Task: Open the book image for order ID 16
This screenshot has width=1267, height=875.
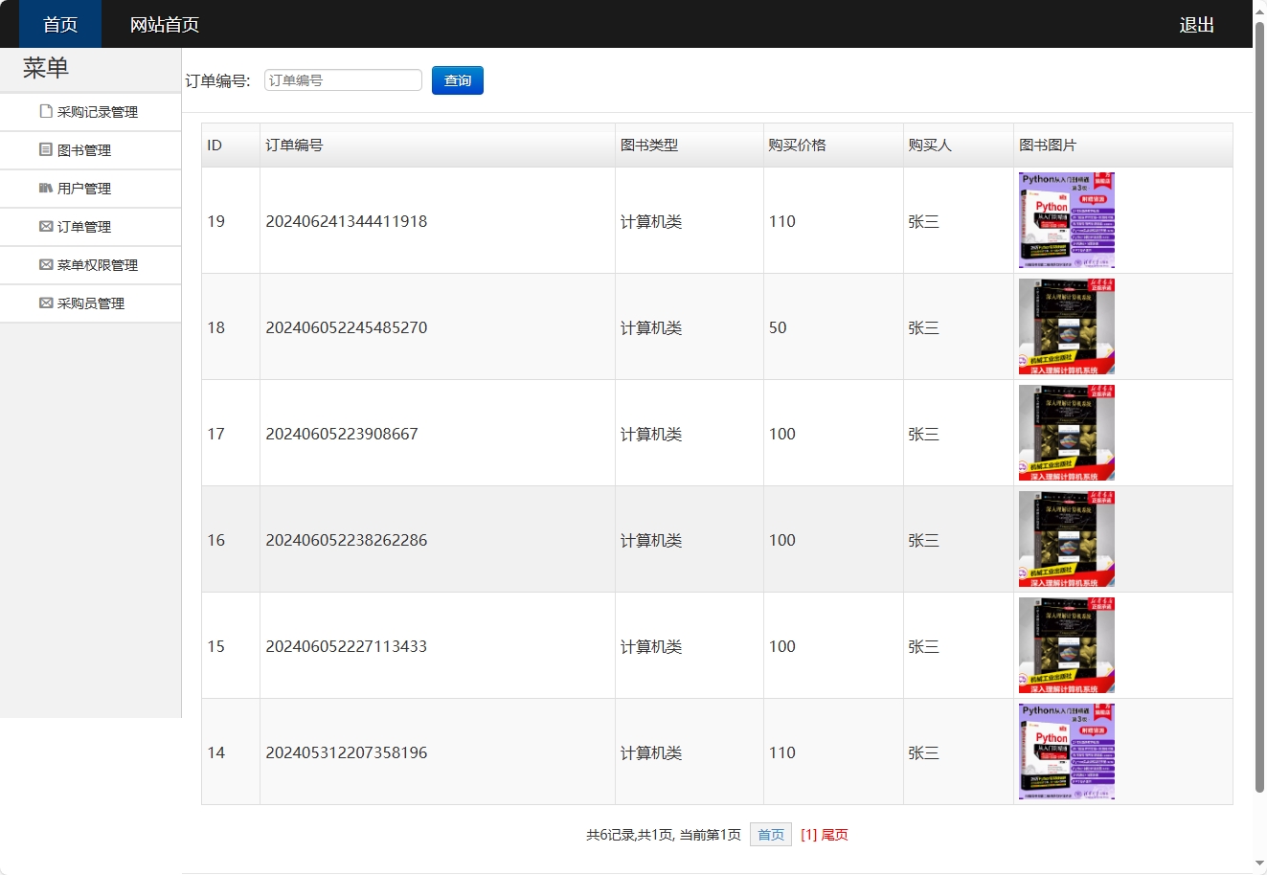Action: point(1067,539)
